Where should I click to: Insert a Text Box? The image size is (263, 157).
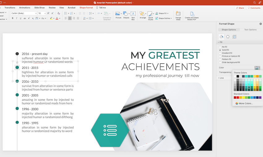click(x=133, y=16)
